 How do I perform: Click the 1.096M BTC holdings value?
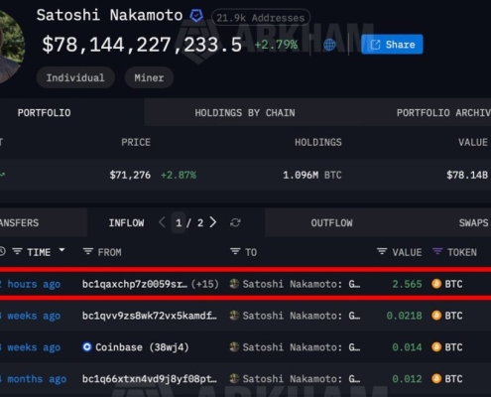(312, 175)
